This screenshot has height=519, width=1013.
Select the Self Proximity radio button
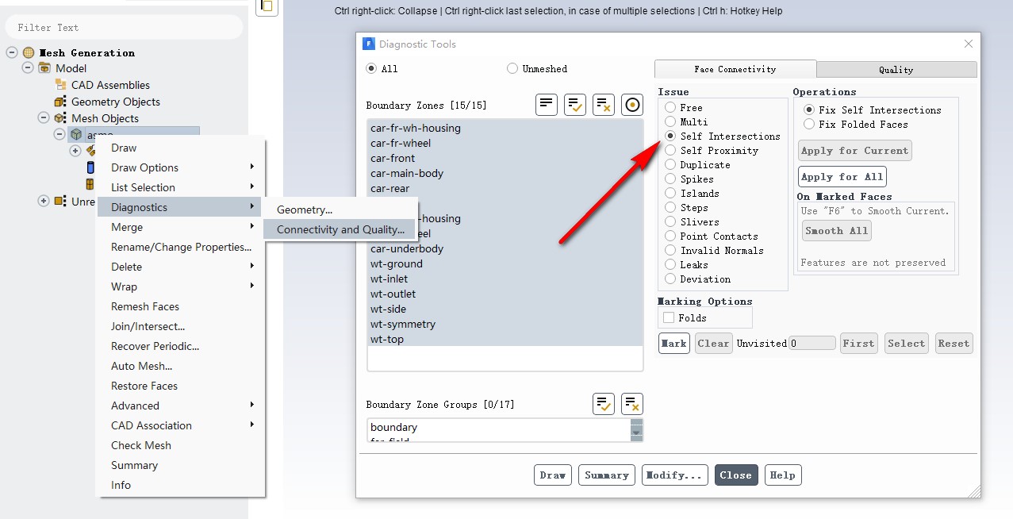670,151
